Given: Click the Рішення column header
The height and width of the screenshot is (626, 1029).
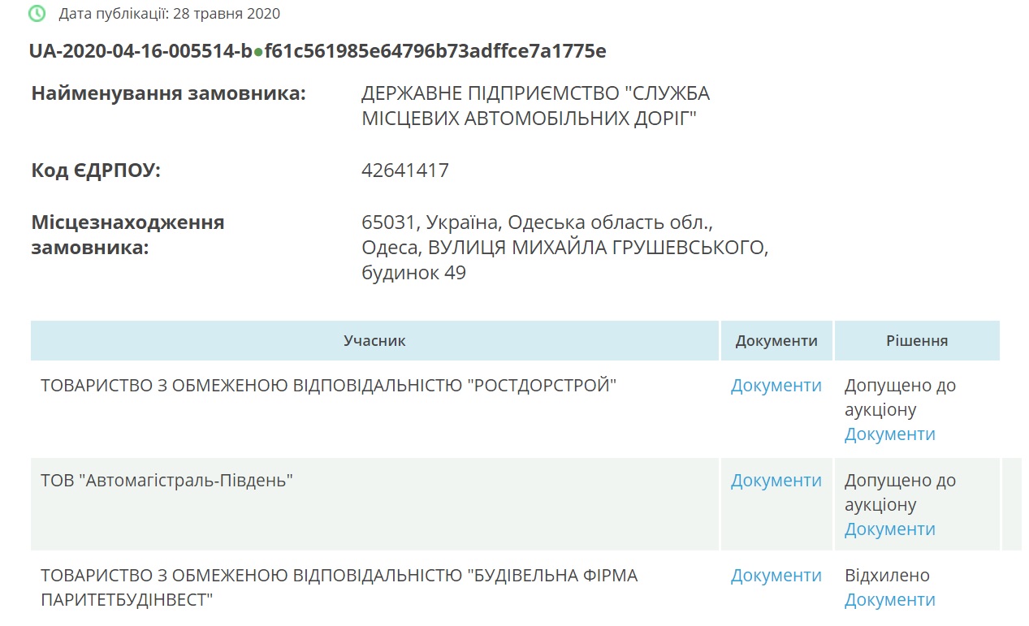Looking at the screenshot, I should click(x=917, y=341).
